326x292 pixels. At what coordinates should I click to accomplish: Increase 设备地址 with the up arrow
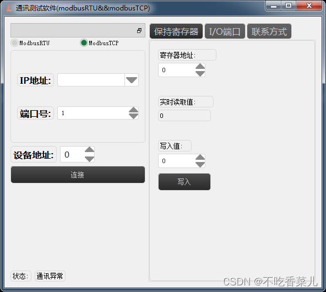[90, 149]
